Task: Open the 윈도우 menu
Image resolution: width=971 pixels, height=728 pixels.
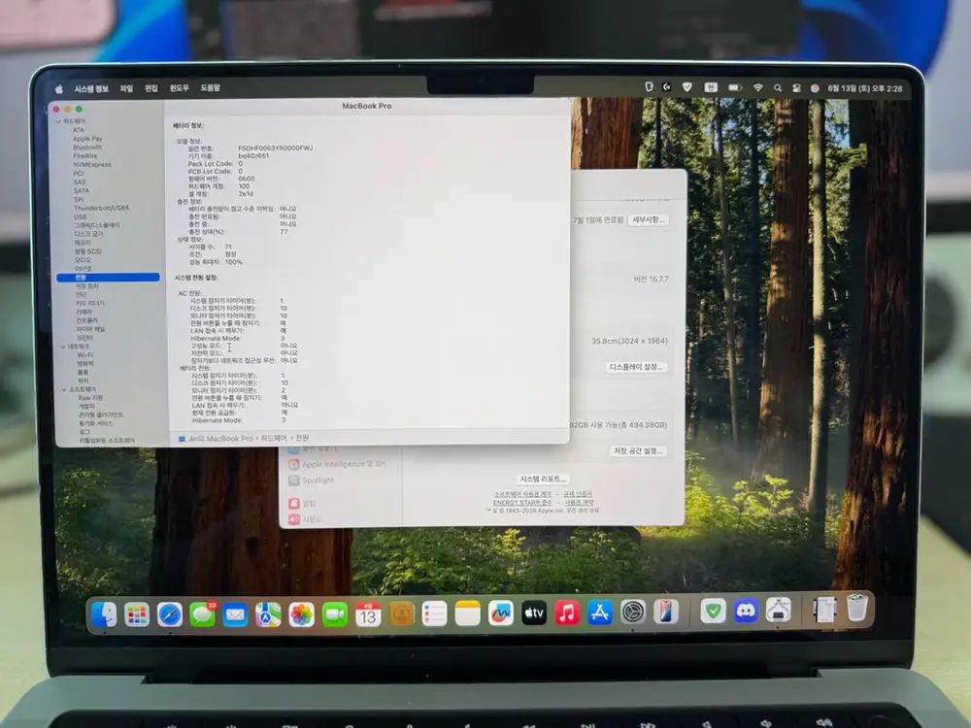Action: tap(179, 88)
